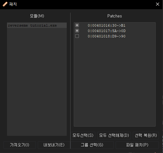Click the 모듈(M) label
This screenshot has height=153, width=163.
click(37, 16)
